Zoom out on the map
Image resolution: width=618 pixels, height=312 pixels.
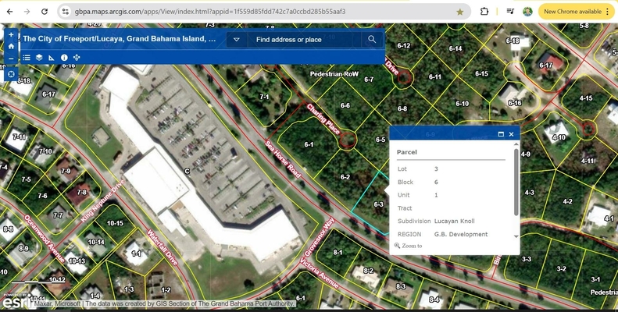(11, 58)
